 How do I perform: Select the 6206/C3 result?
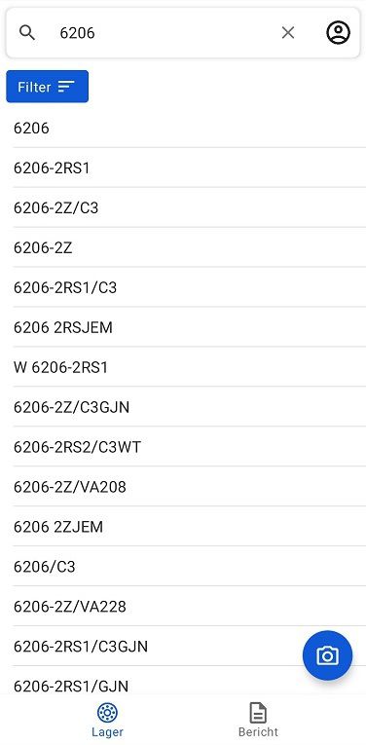click(190, 567)
